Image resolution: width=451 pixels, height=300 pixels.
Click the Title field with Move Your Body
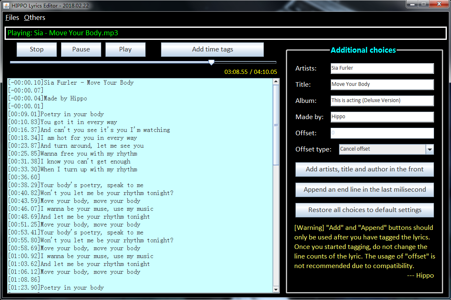click(x=382, y=84)
